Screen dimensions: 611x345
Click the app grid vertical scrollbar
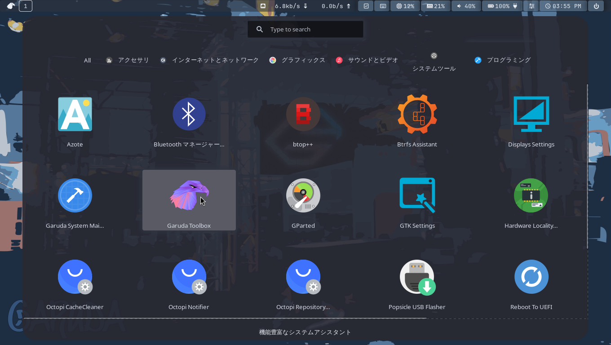[x=587, y=166]
